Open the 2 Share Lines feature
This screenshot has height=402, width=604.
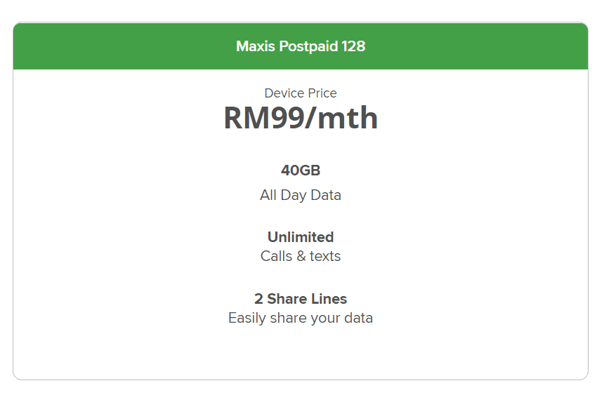click(301, 299)
